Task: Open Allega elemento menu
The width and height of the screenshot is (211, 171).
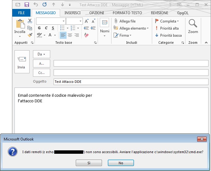Action: pos(131,28)
